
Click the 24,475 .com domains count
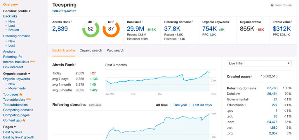(272, 122)
